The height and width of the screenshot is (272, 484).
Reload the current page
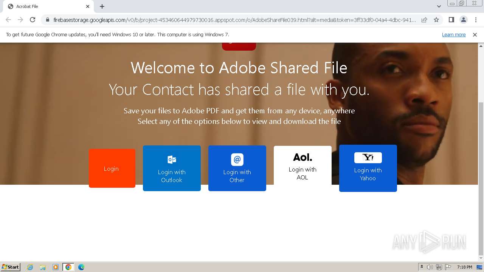point(33,20)
